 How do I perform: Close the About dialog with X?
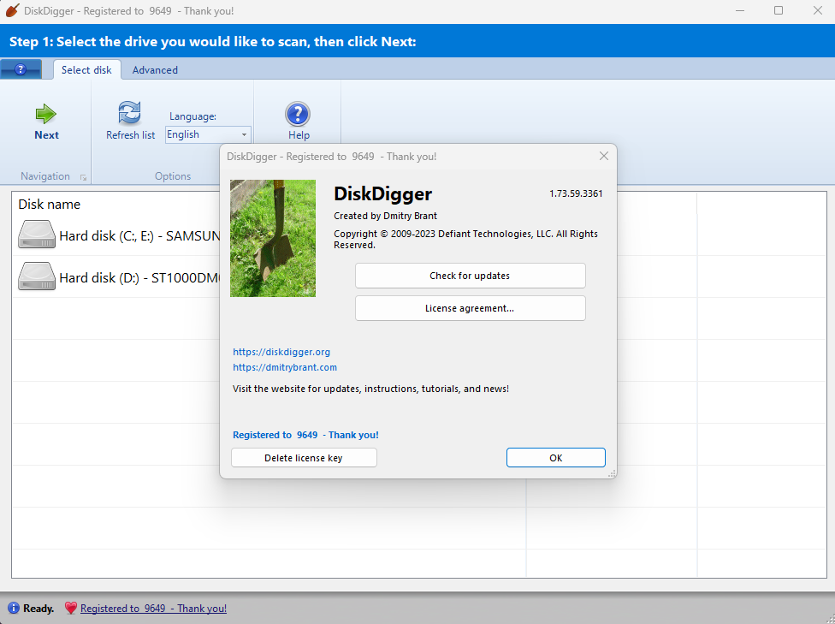[x=603, y=156]
